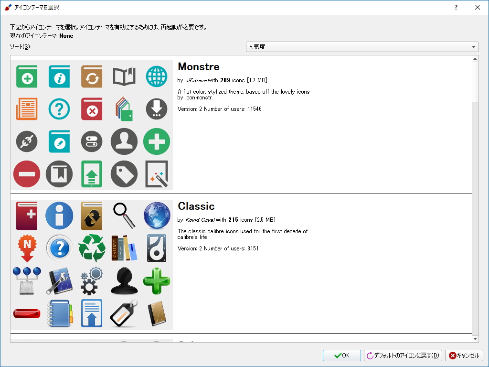Click Monstre toggle switches preferences icon
Image resolution: width=489 pixels, height=367 pixels.
click(92, 141)
